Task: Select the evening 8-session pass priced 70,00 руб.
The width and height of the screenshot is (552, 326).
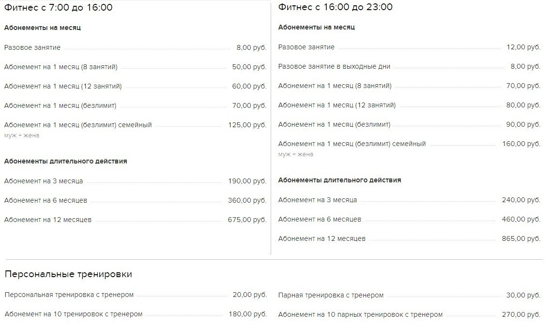Action: pos(335,86)
